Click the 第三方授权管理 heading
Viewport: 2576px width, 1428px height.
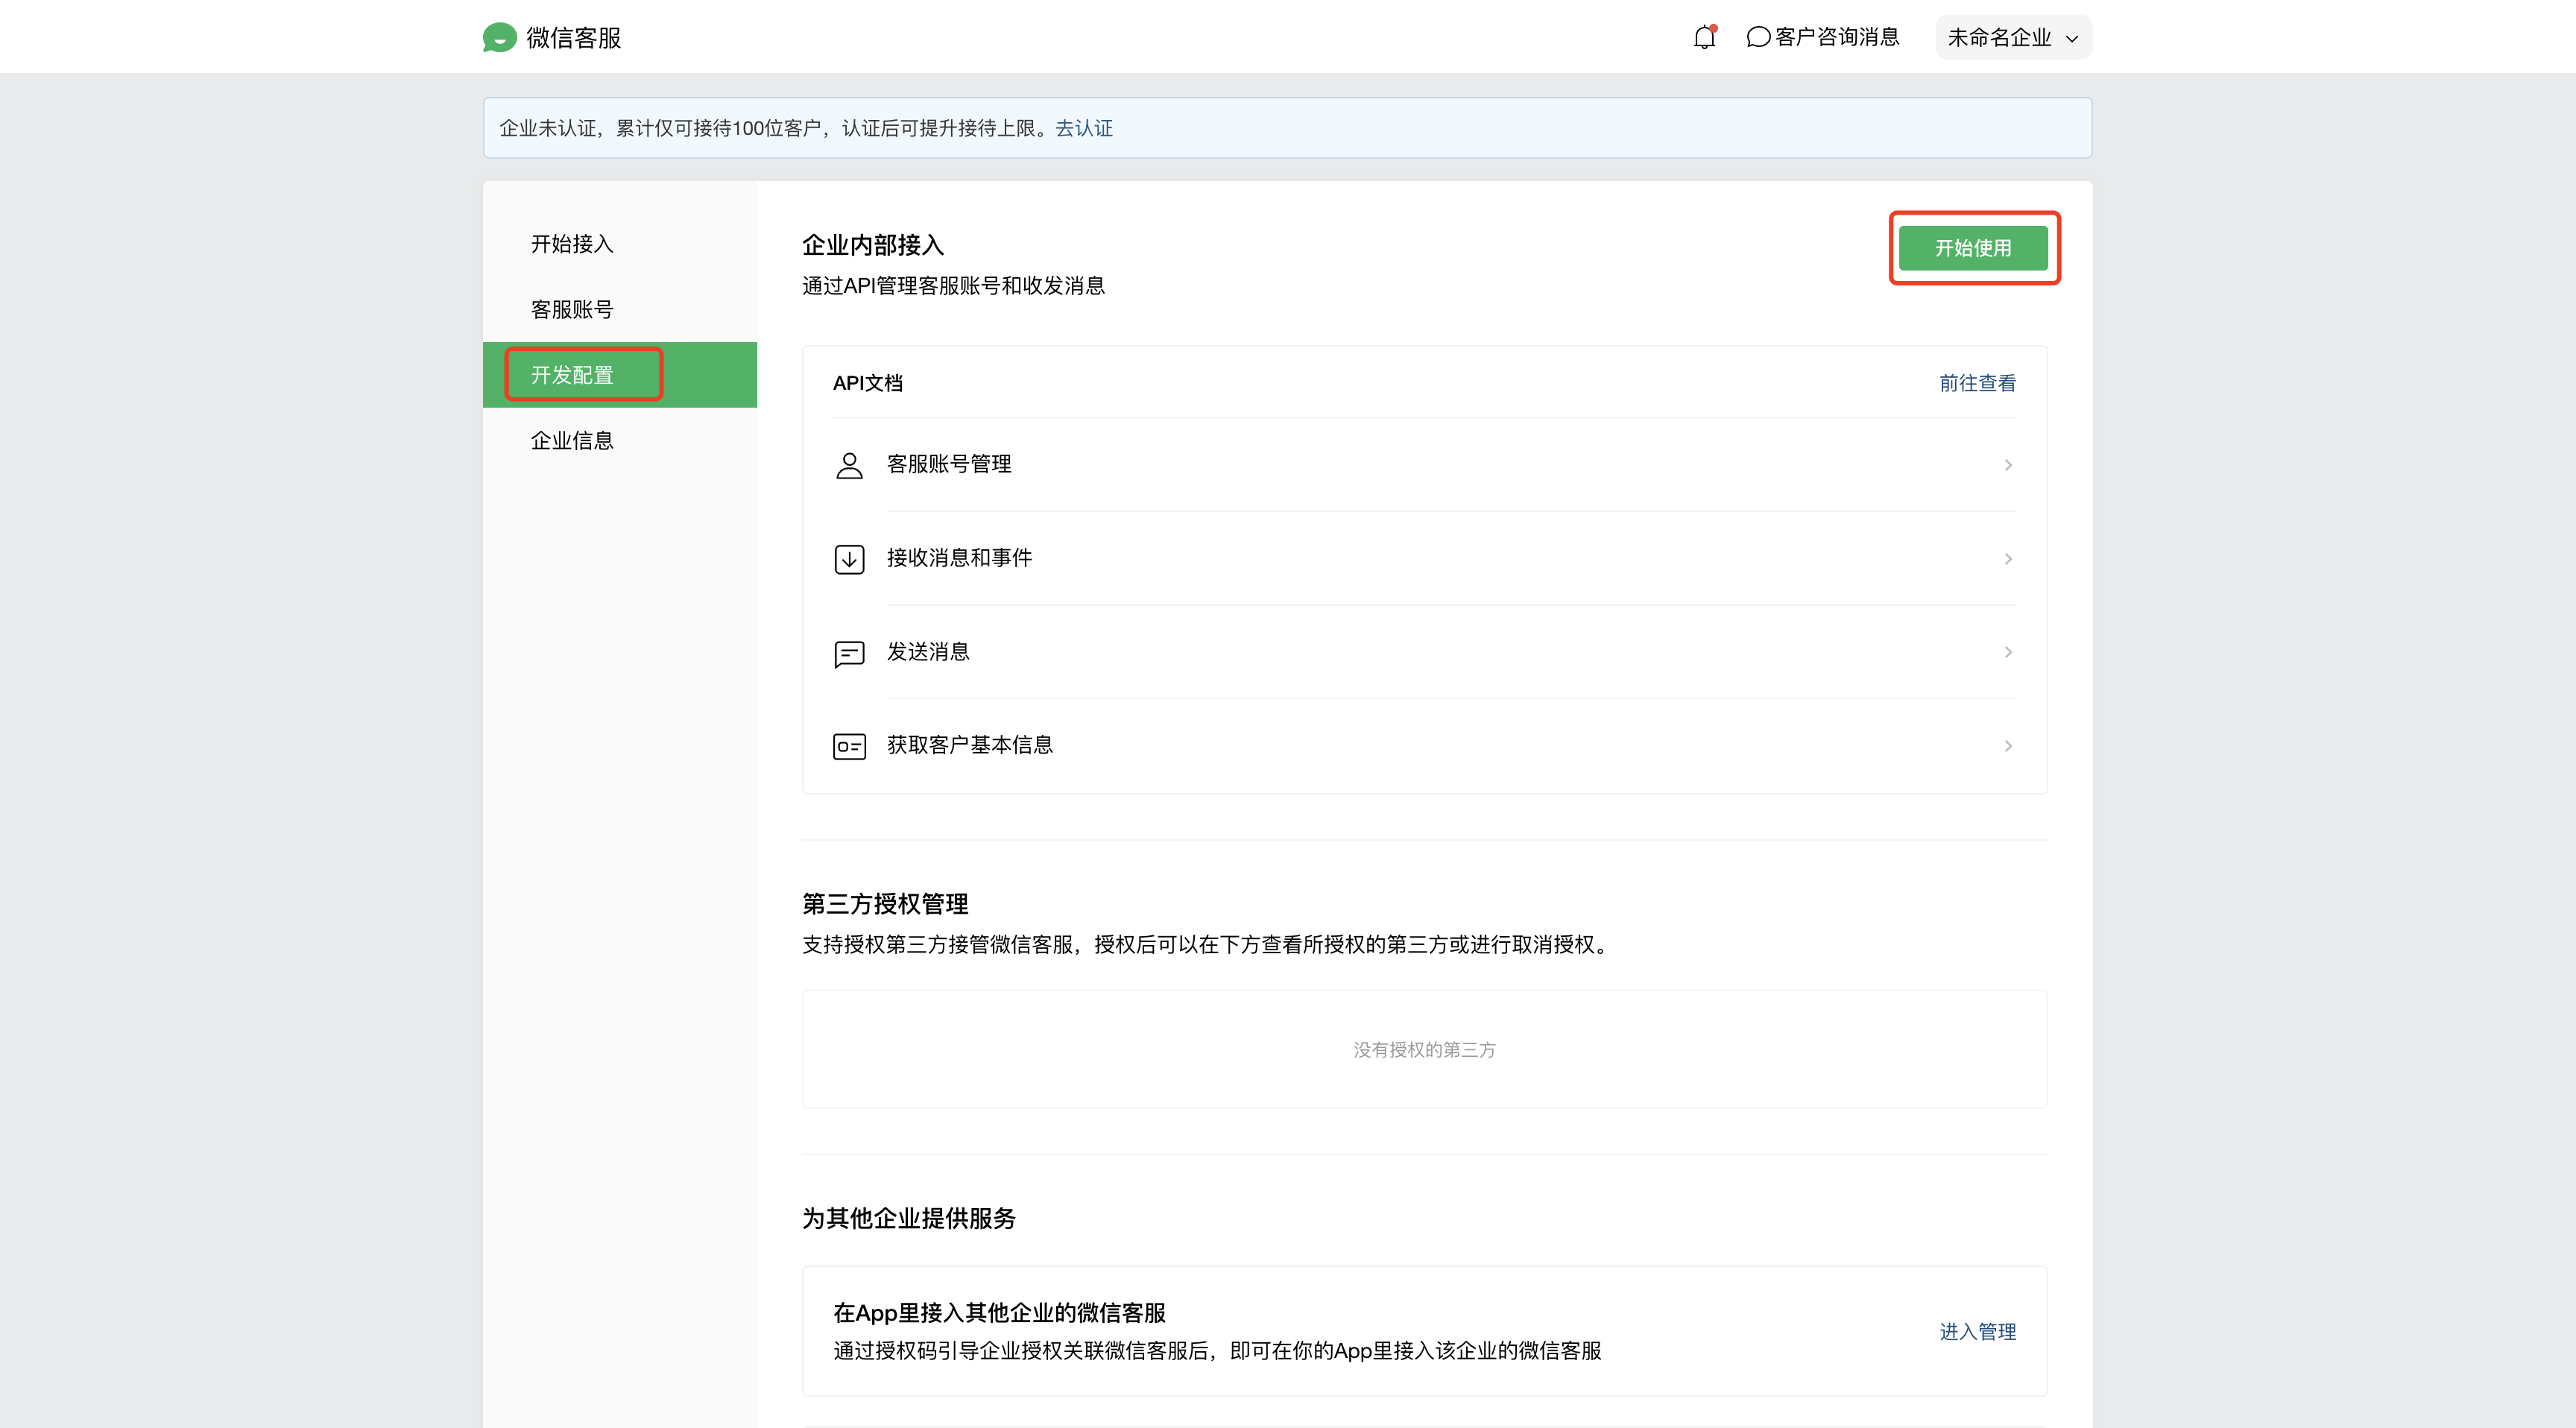point(885,904)
